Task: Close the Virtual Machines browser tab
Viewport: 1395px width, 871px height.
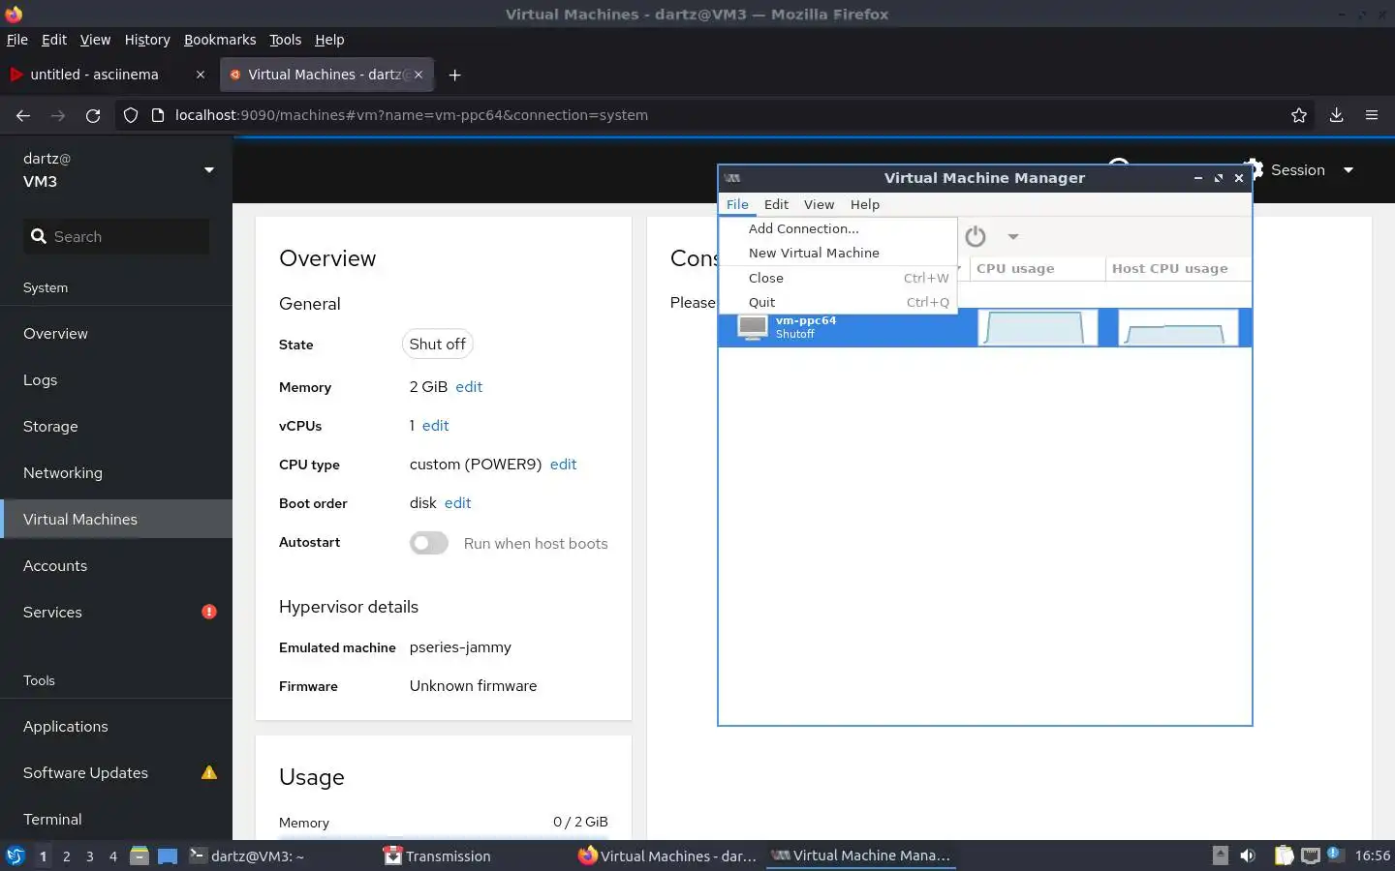Action: pyautogui.click(x=418, y=75)
